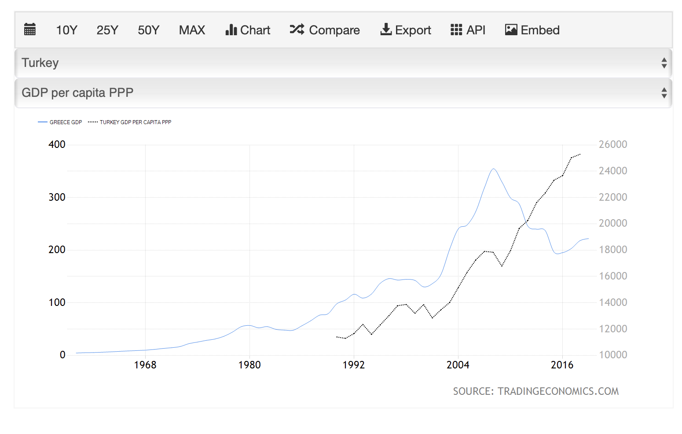Click the Export label
The image size is (682, 434).
pos(413,30)
